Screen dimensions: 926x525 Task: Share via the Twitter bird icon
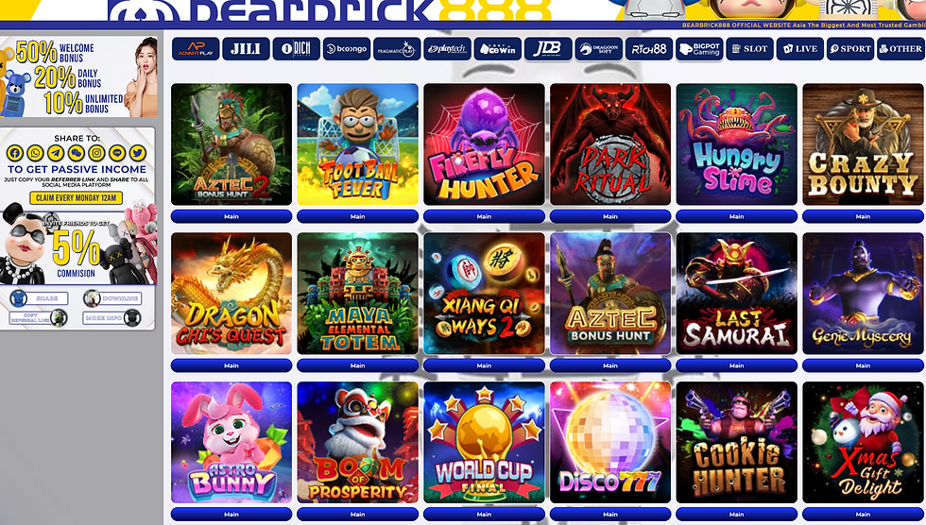pos(138,153)
